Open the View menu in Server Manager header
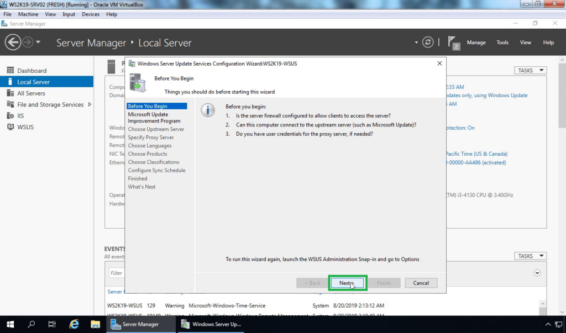566x333 pixels. coord(525,42)
